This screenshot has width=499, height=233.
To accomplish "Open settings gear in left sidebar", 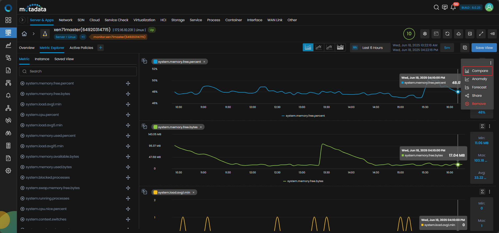I will tap(8, 171).
